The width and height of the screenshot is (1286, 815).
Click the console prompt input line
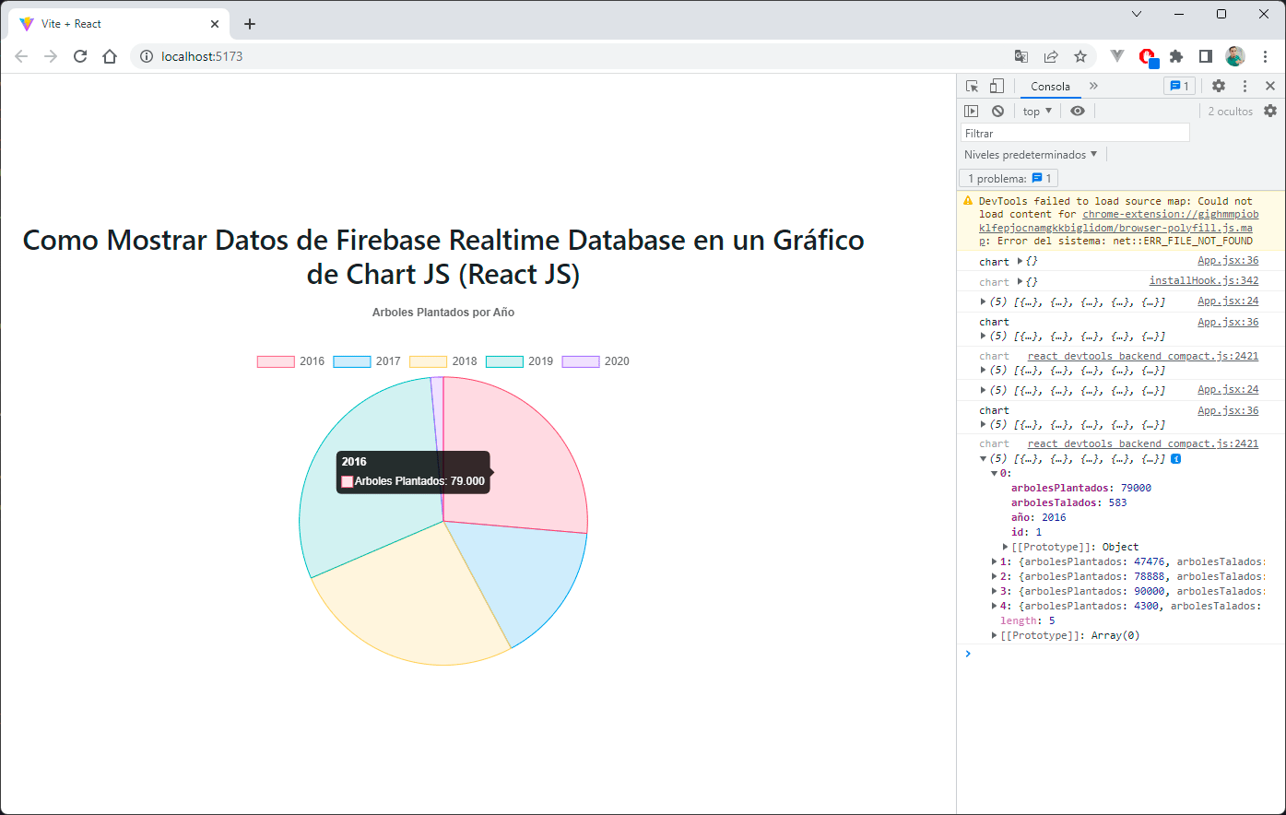1120,654
